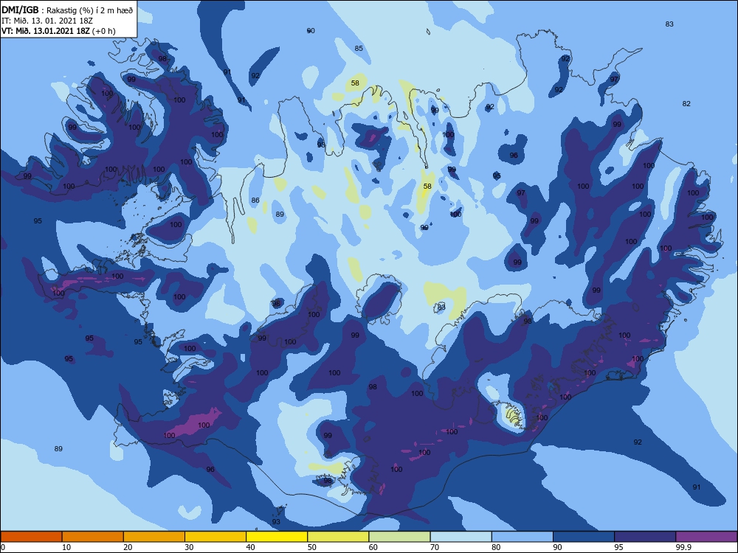Click the '40' legend scale label

tap(250, 547)
